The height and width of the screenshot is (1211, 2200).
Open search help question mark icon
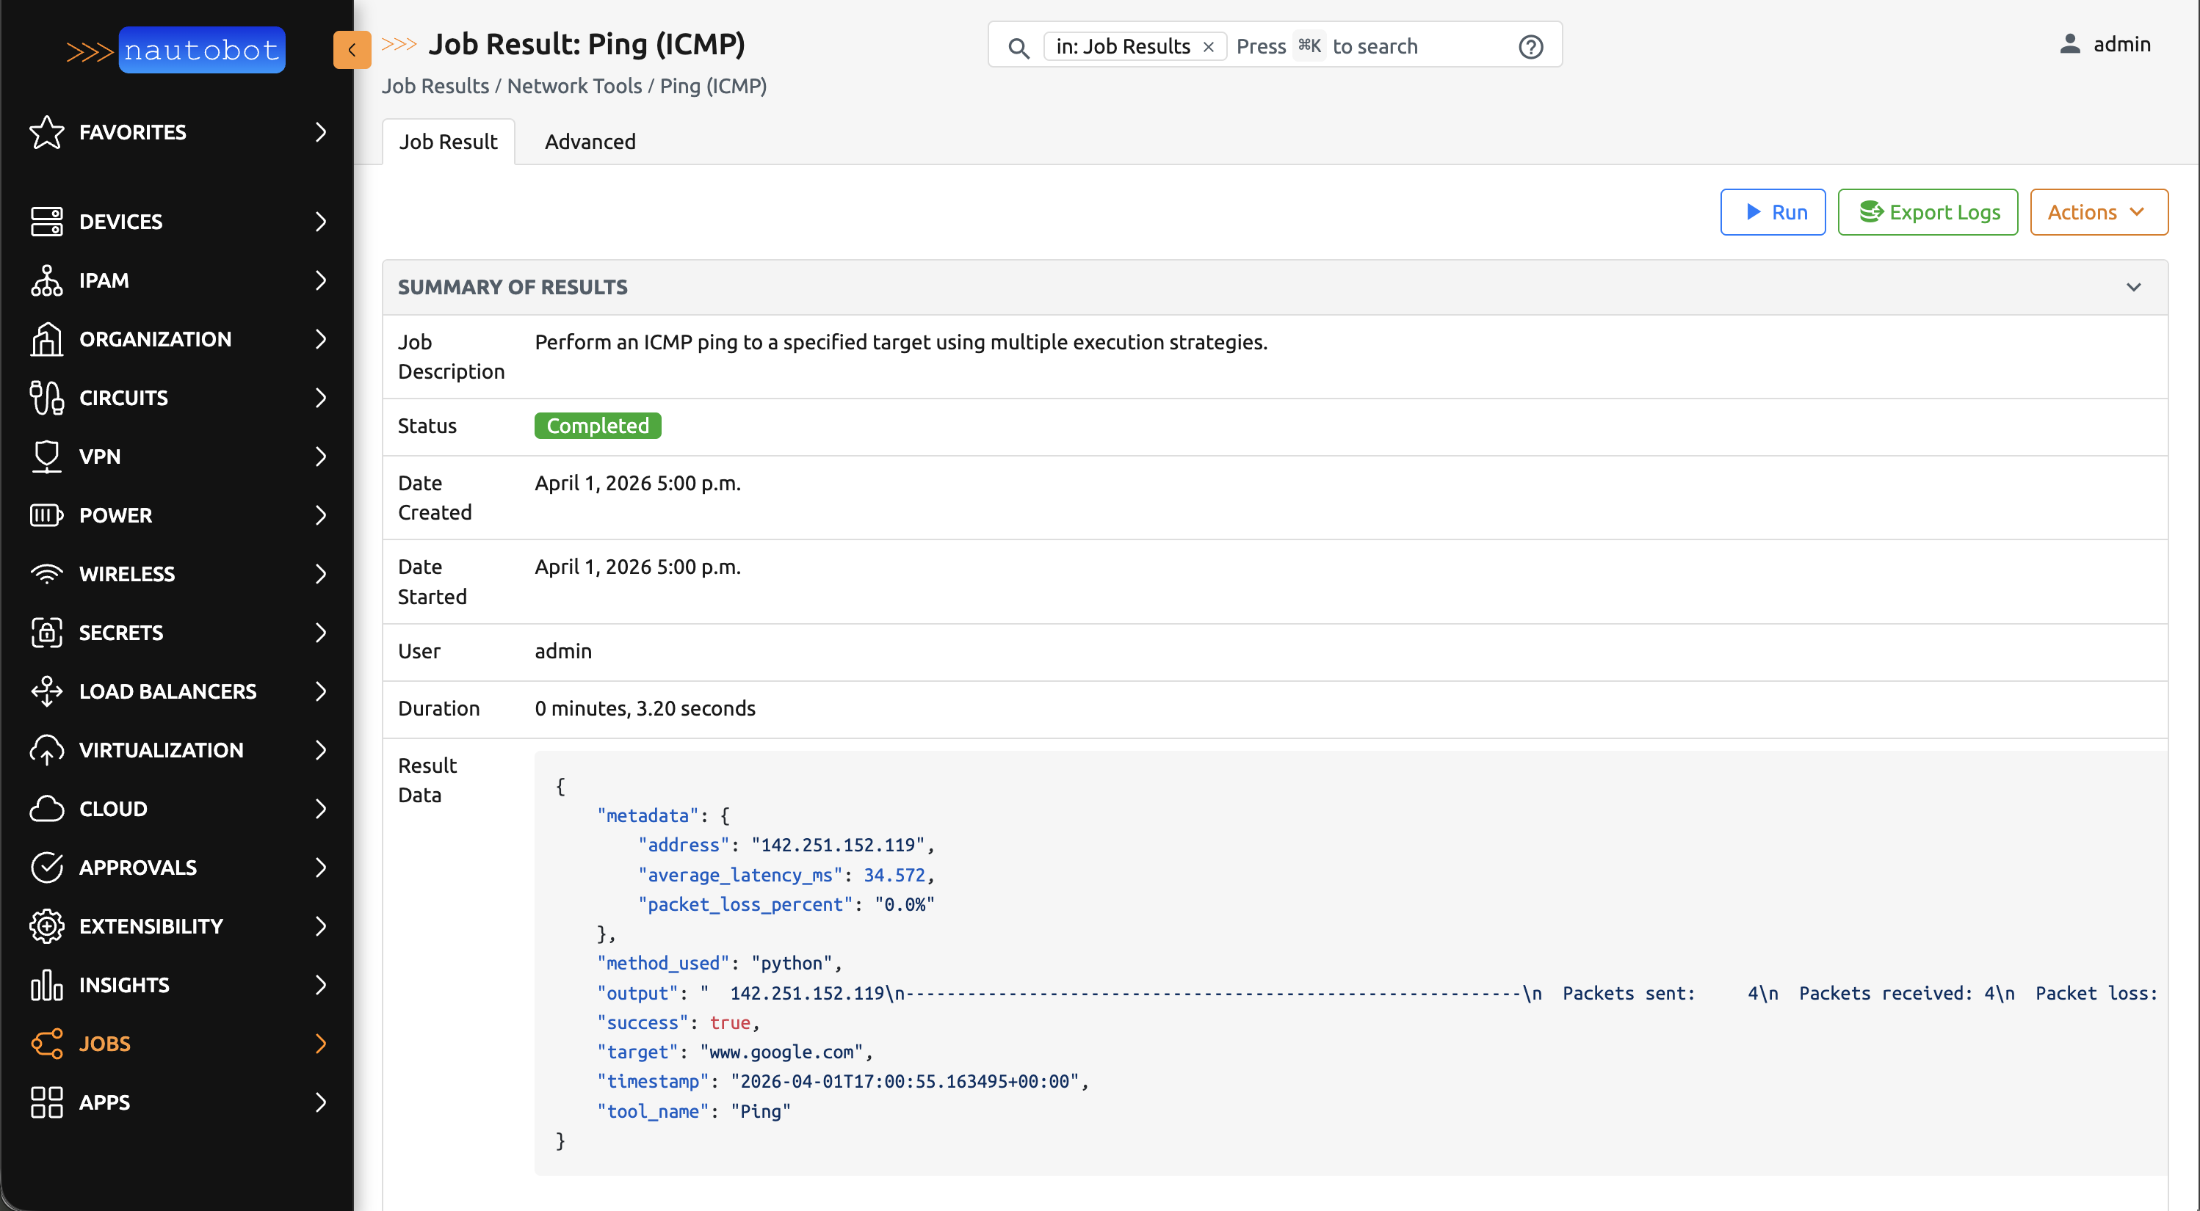click(x=1530, y=46)
